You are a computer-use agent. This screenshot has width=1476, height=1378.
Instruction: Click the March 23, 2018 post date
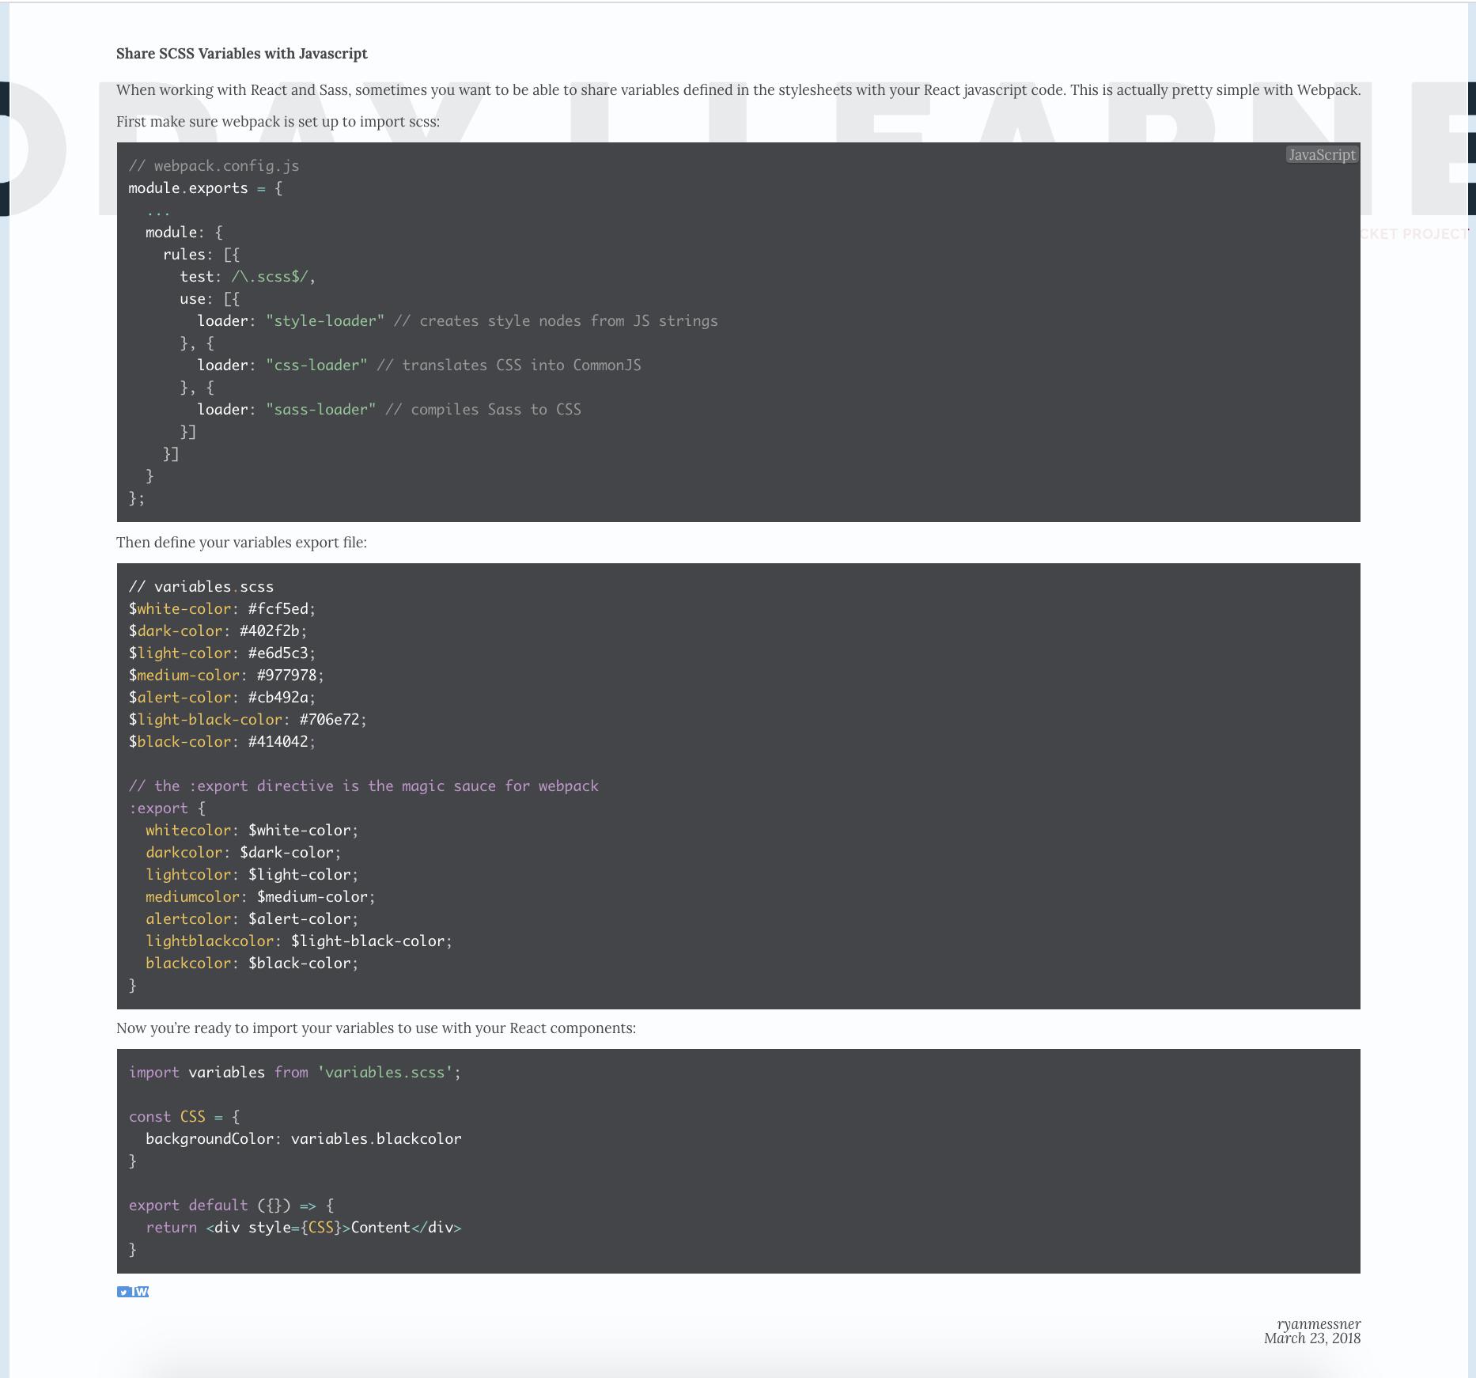(1311, 1338)
